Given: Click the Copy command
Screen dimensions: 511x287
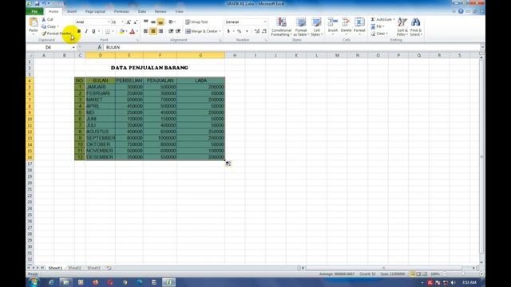Looking at the screenshot, I should (50, 26).
